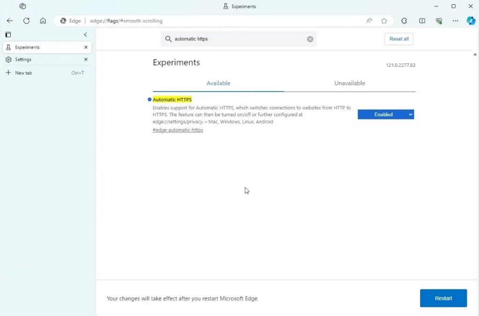Click the browser Back arrow
479x316 pixels.
click(10, 21)
